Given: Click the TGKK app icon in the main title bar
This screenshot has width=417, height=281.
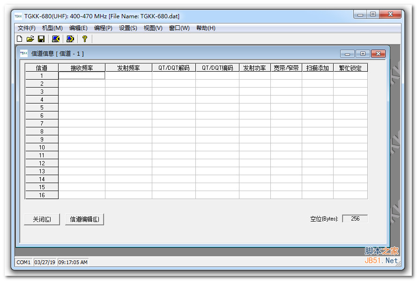Looking at the screenshot, I should click(18, 16).
